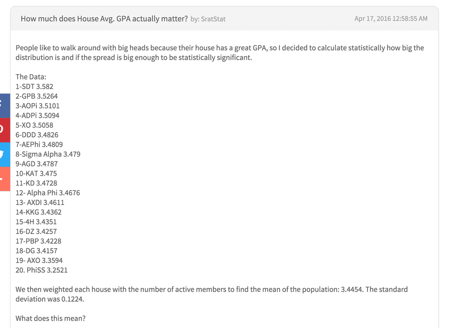Image resolution: width=453 pixels, height=328 pixels.
Task: Open more sharing options plus button
Action: click(4, 179)
